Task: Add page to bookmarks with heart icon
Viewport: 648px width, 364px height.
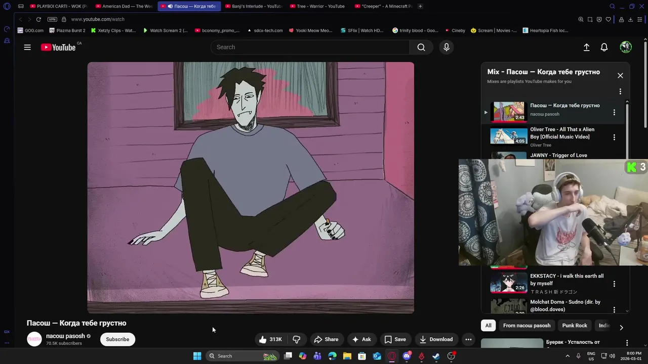Action: pos(608,19)
